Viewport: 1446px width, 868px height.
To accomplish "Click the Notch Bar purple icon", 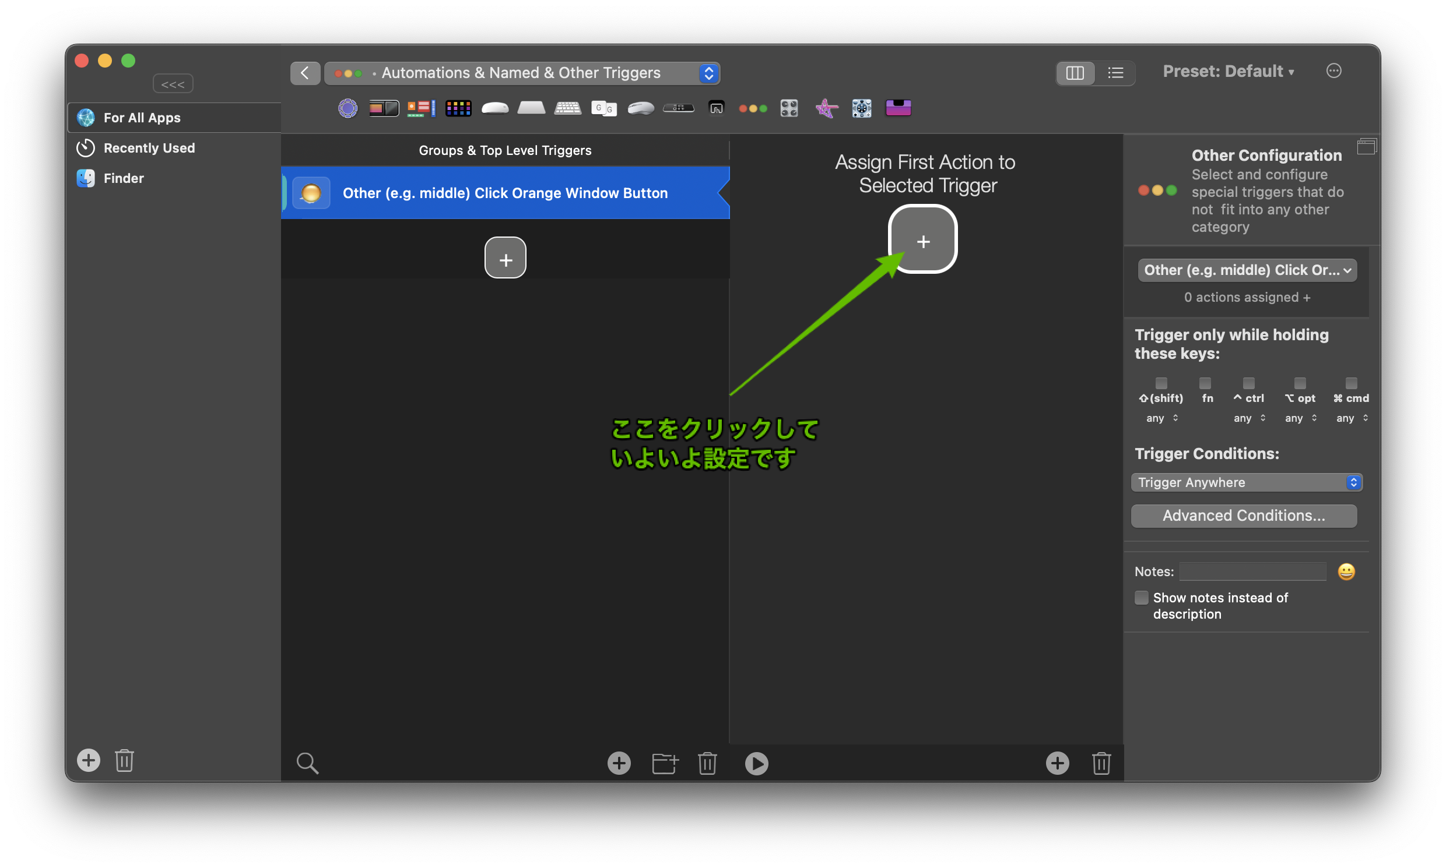I will tap(897, 108).
